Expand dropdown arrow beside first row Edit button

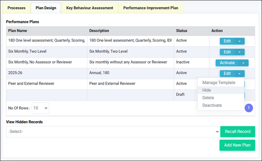pyautogui.click(x=239, y=41)
